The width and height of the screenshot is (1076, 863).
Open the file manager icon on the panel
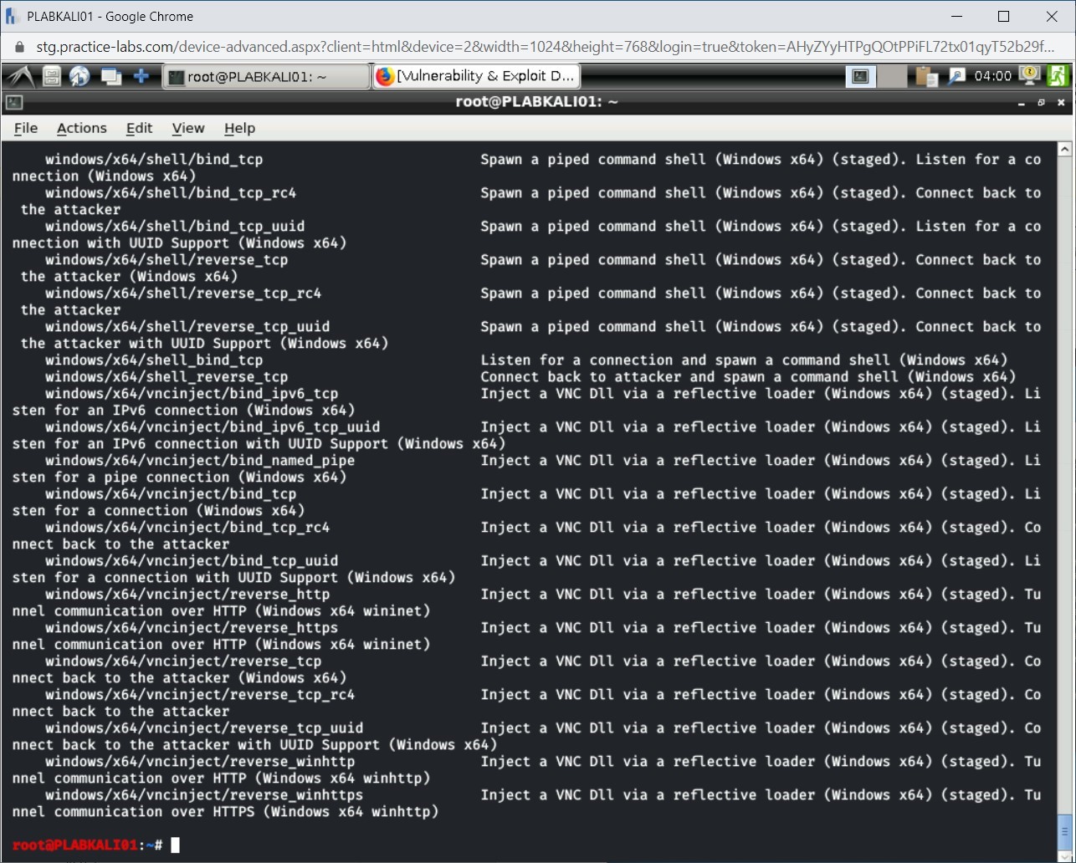point(50,76)
